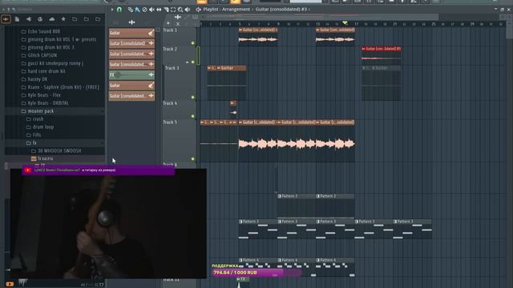Expand the Echo Sound 808 folder
Screen dimensions: 513x288
coord(41,32)
